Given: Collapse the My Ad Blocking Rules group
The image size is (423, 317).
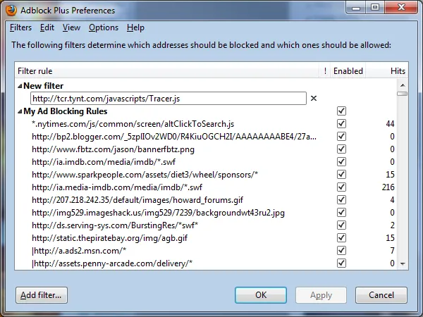Looking at the screenshot, I should point(20,111).
